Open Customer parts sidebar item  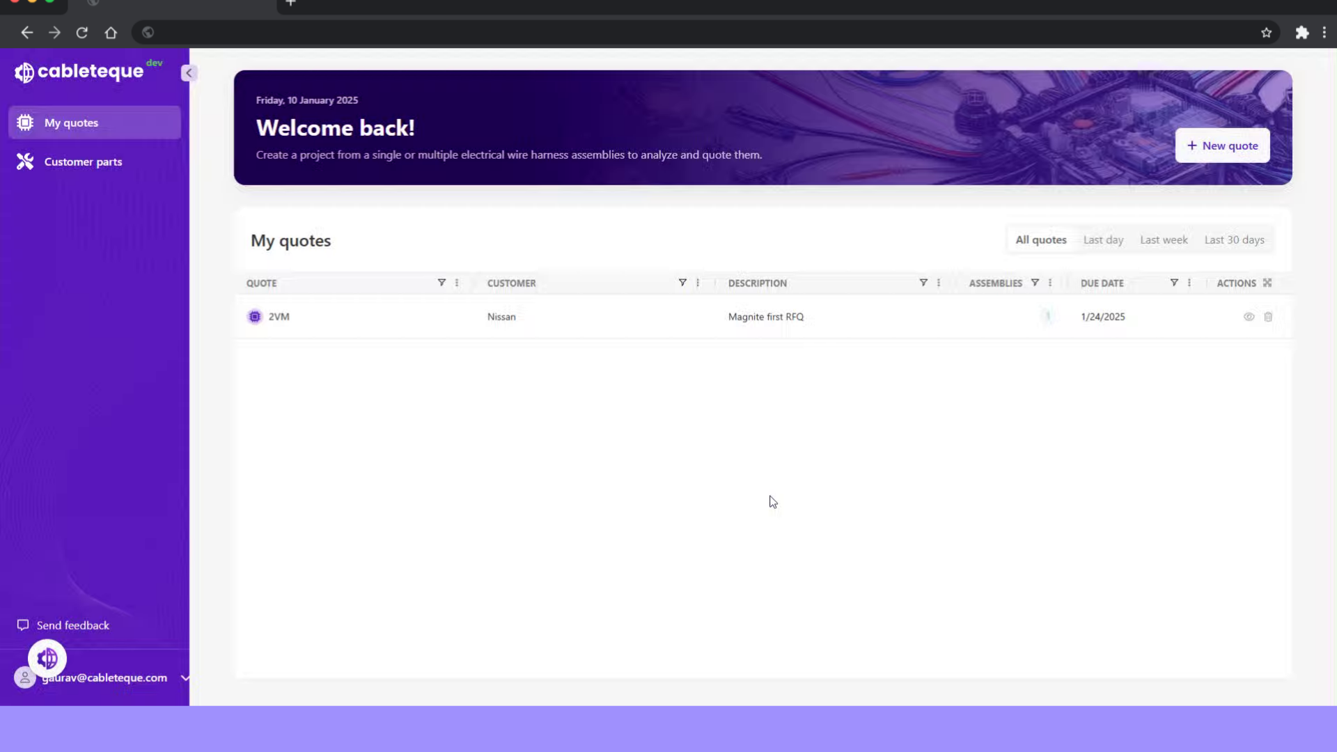pos(83,162)
